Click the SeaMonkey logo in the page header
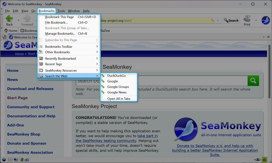 [8, 45]
